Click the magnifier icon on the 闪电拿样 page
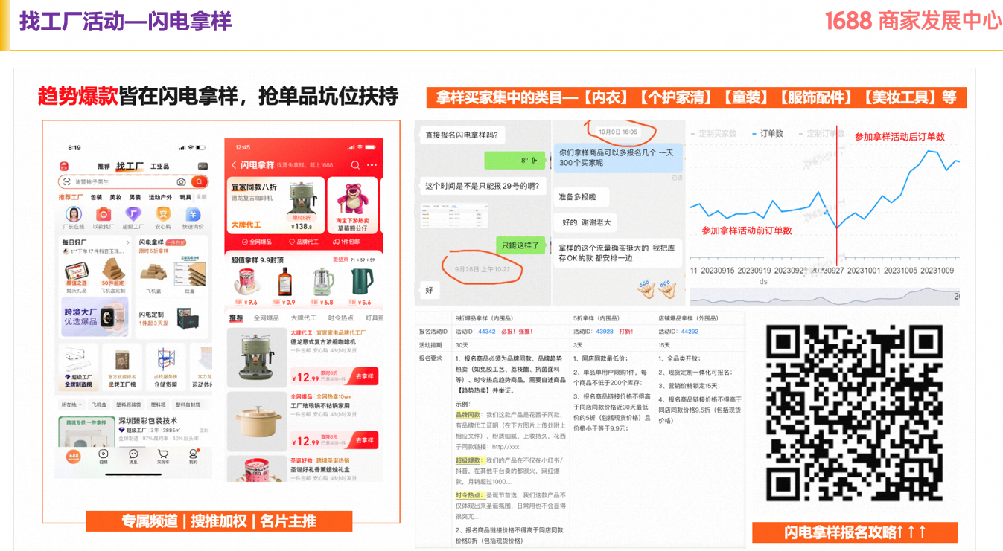Screen dimensions: 1003x551 tap(354, 164)
